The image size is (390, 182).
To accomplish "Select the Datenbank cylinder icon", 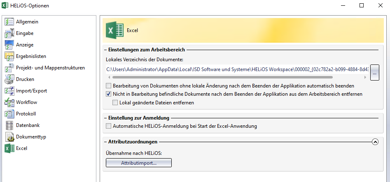I will 9,125.
